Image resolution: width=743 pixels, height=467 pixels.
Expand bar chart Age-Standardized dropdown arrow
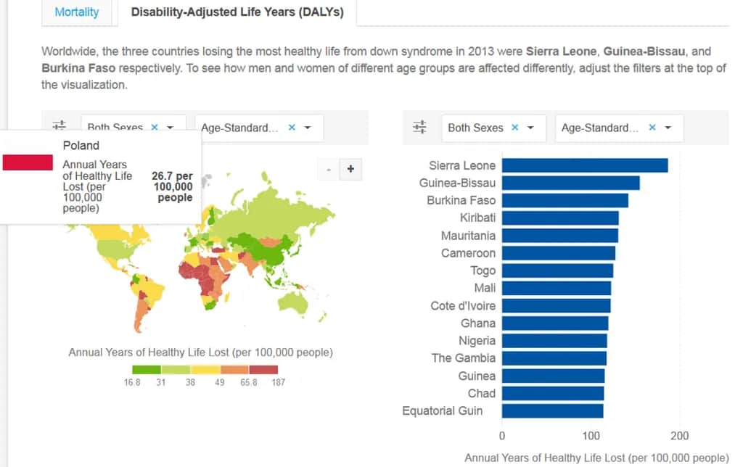(x=669, y=128)
